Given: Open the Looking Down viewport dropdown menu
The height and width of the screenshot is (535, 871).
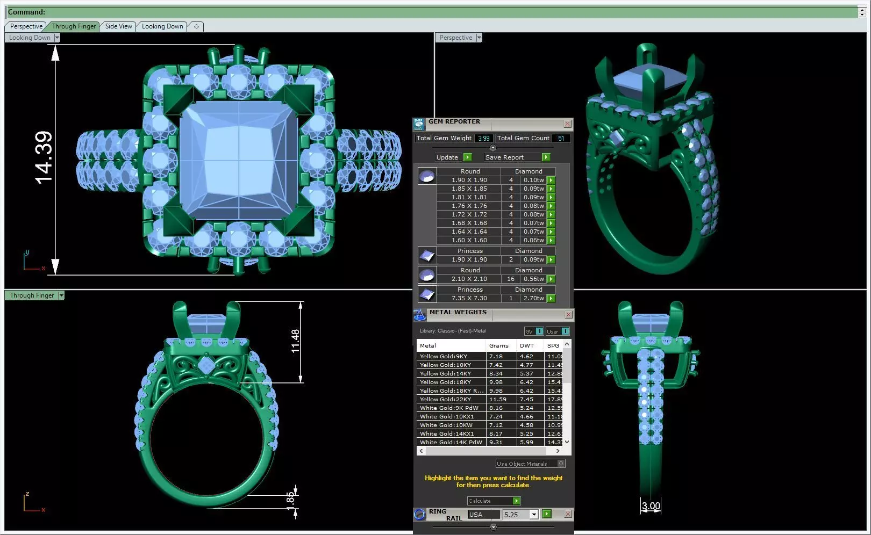Looking at the screenshot, I should 57,38.
